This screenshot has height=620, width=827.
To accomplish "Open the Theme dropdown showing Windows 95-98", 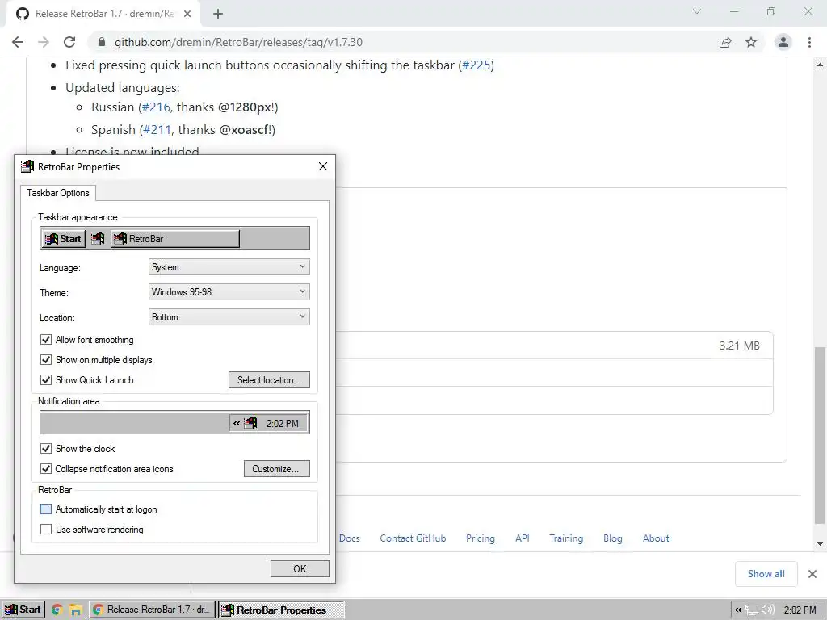I will 229,291.
